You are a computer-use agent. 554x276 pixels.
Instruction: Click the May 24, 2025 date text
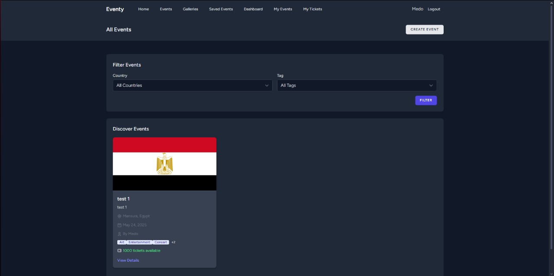[x=135, y=225]
